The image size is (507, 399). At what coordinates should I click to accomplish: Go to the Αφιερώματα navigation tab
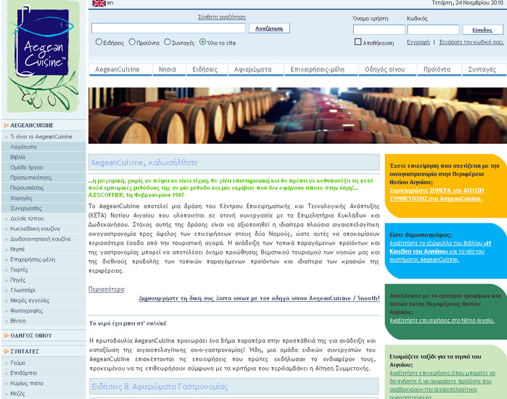pos(252,69)
